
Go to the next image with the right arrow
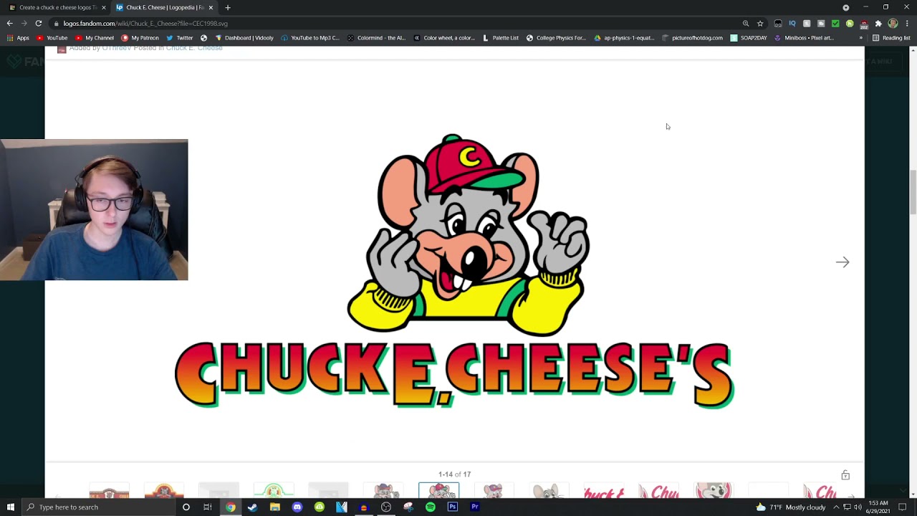[842, 262]
